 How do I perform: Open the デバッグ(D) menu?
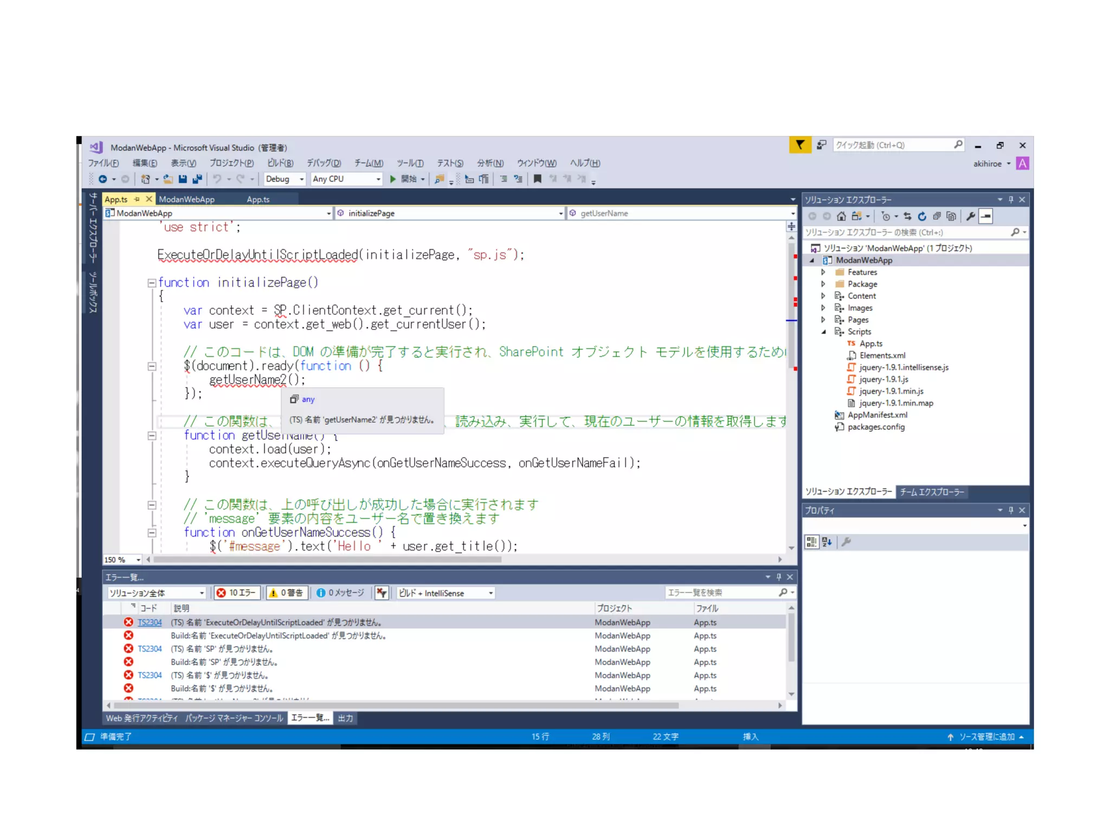324,163
